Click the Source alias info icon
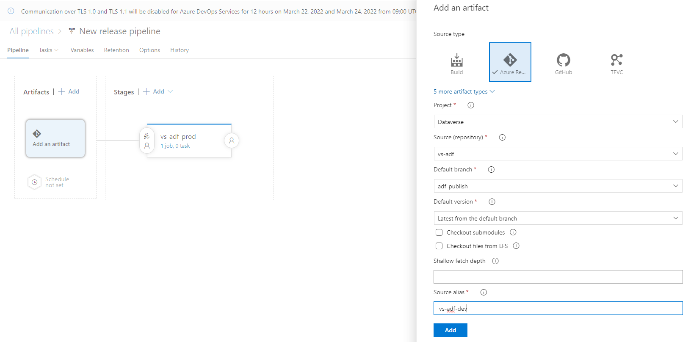The height and width of the screenshot is (342, 691). pyautogui.click(x=484, y=292)
